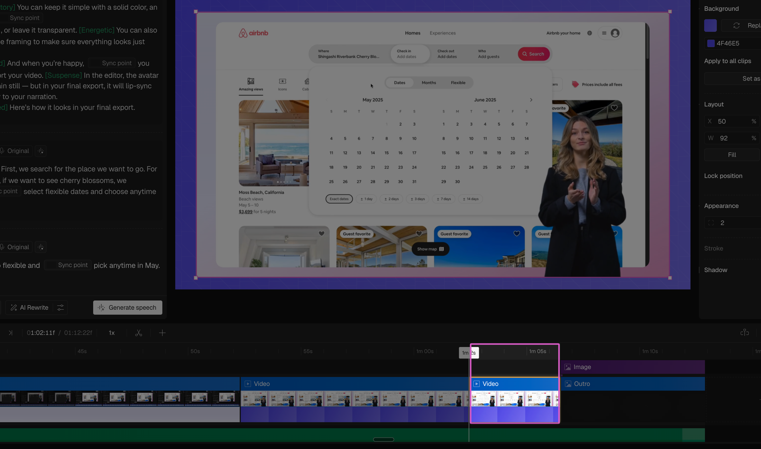
Task: Expand the Stroke section
Action: [x=713, y=248]
